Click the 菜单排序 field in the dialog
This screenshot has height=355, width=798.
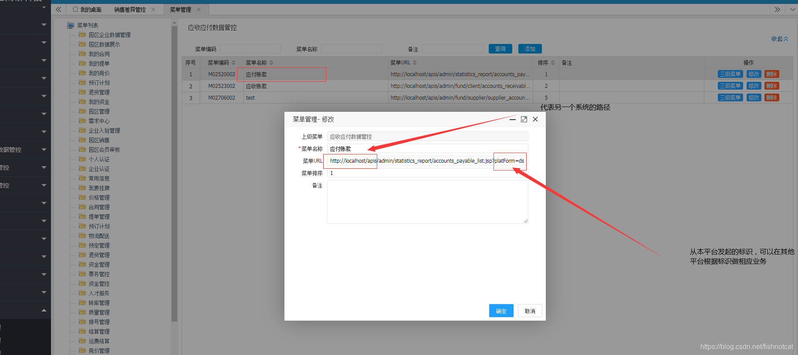click(x=428, y=173)
